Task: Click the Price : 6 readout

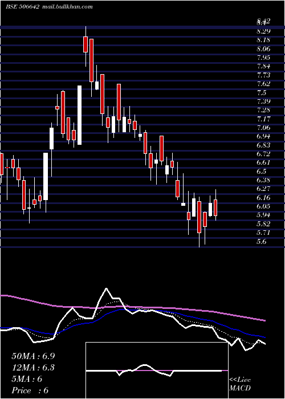Action: tap(30, 390)
